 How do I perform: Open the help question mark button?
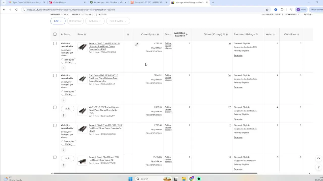(x=318, y=167)
